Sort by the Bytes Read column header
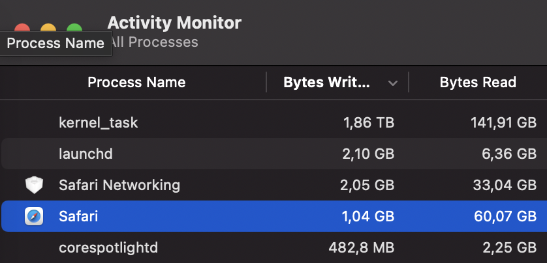This screenshot has height=263, width=547. [x=478, y=83]
